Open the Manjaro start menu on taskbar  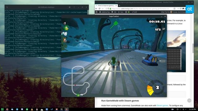click(2, 109)
